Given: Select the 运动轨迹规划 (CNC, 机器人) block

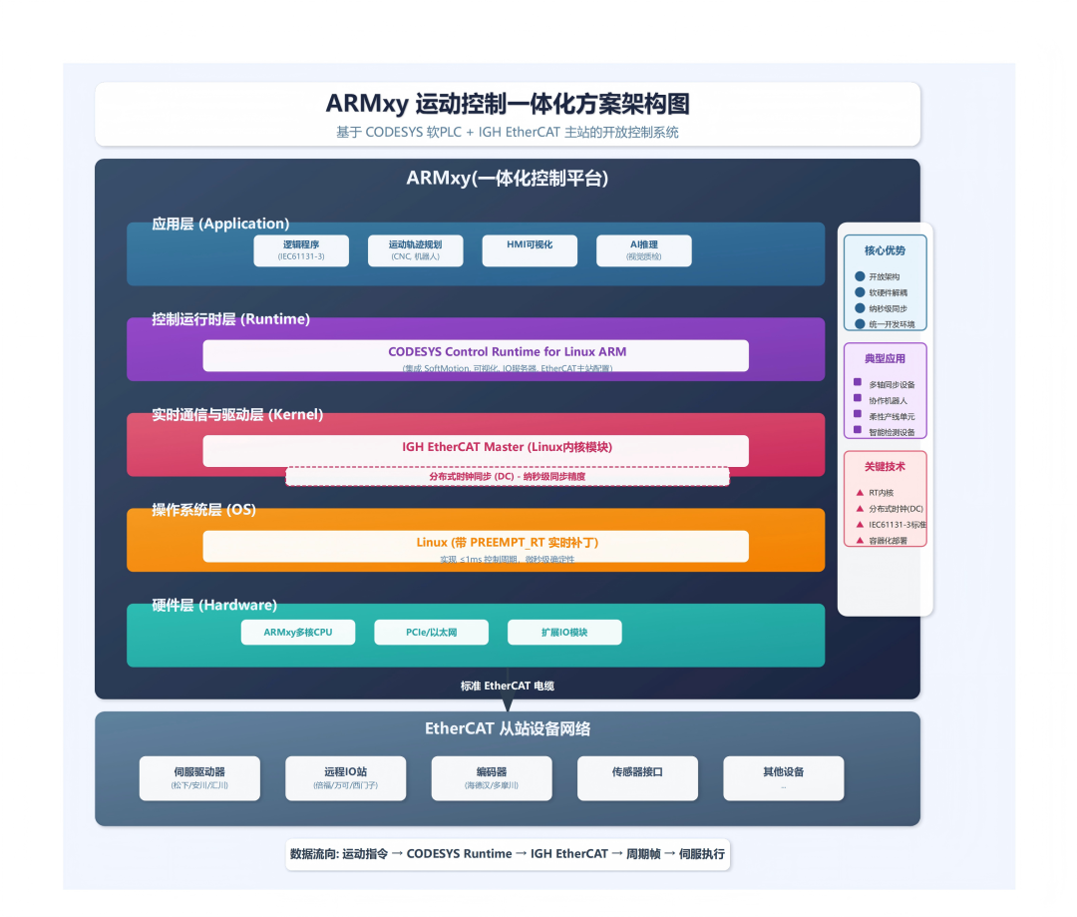Looking at the screenshot, I should [x=416, y=250].
